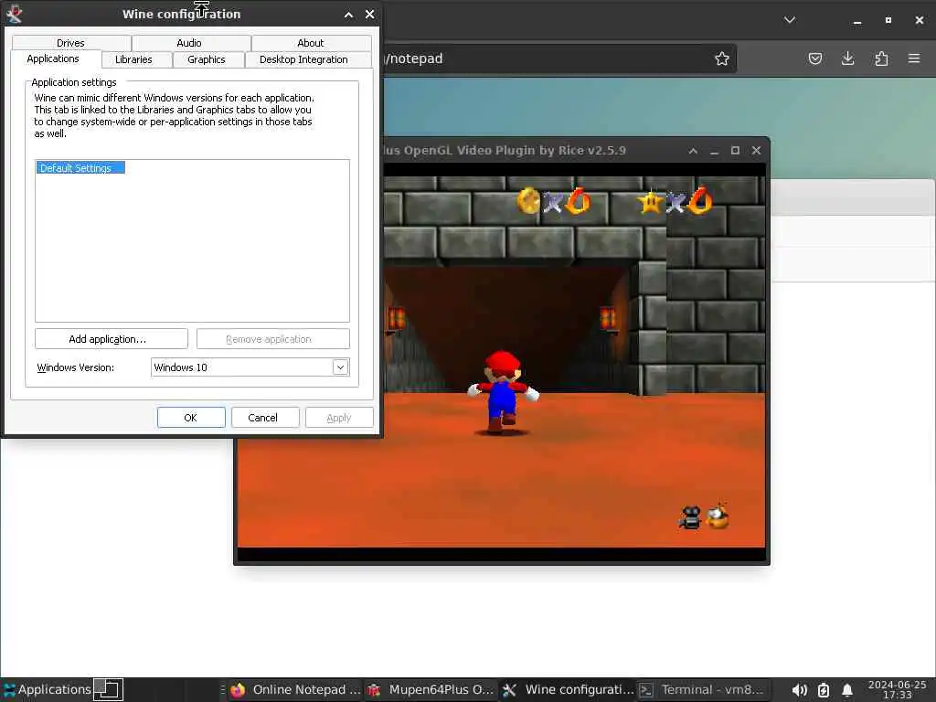Switch to Online Notepad taskbar item

pyautogui.click(x=296, y=689)
